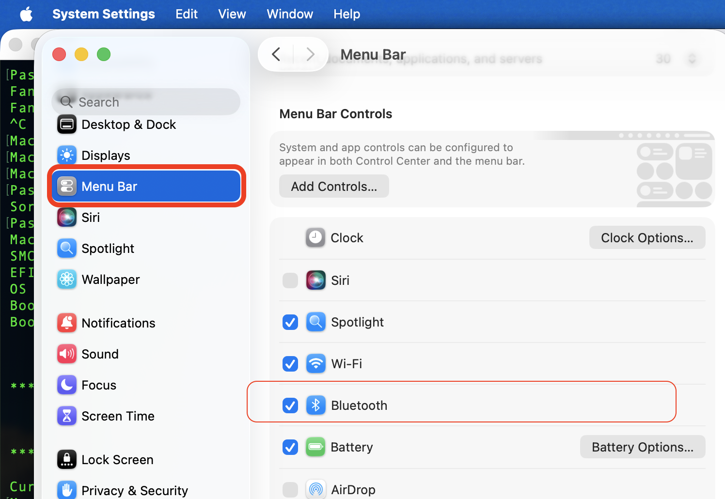725x499 pixels.
Task: Disable the Bluetooth checkbox
Action: click(x=290, y=405)
